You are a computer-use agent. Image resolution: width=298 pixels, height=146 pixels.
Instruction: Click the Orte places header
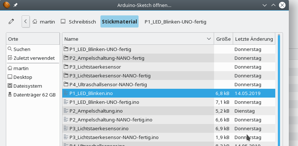click(33, 39)
